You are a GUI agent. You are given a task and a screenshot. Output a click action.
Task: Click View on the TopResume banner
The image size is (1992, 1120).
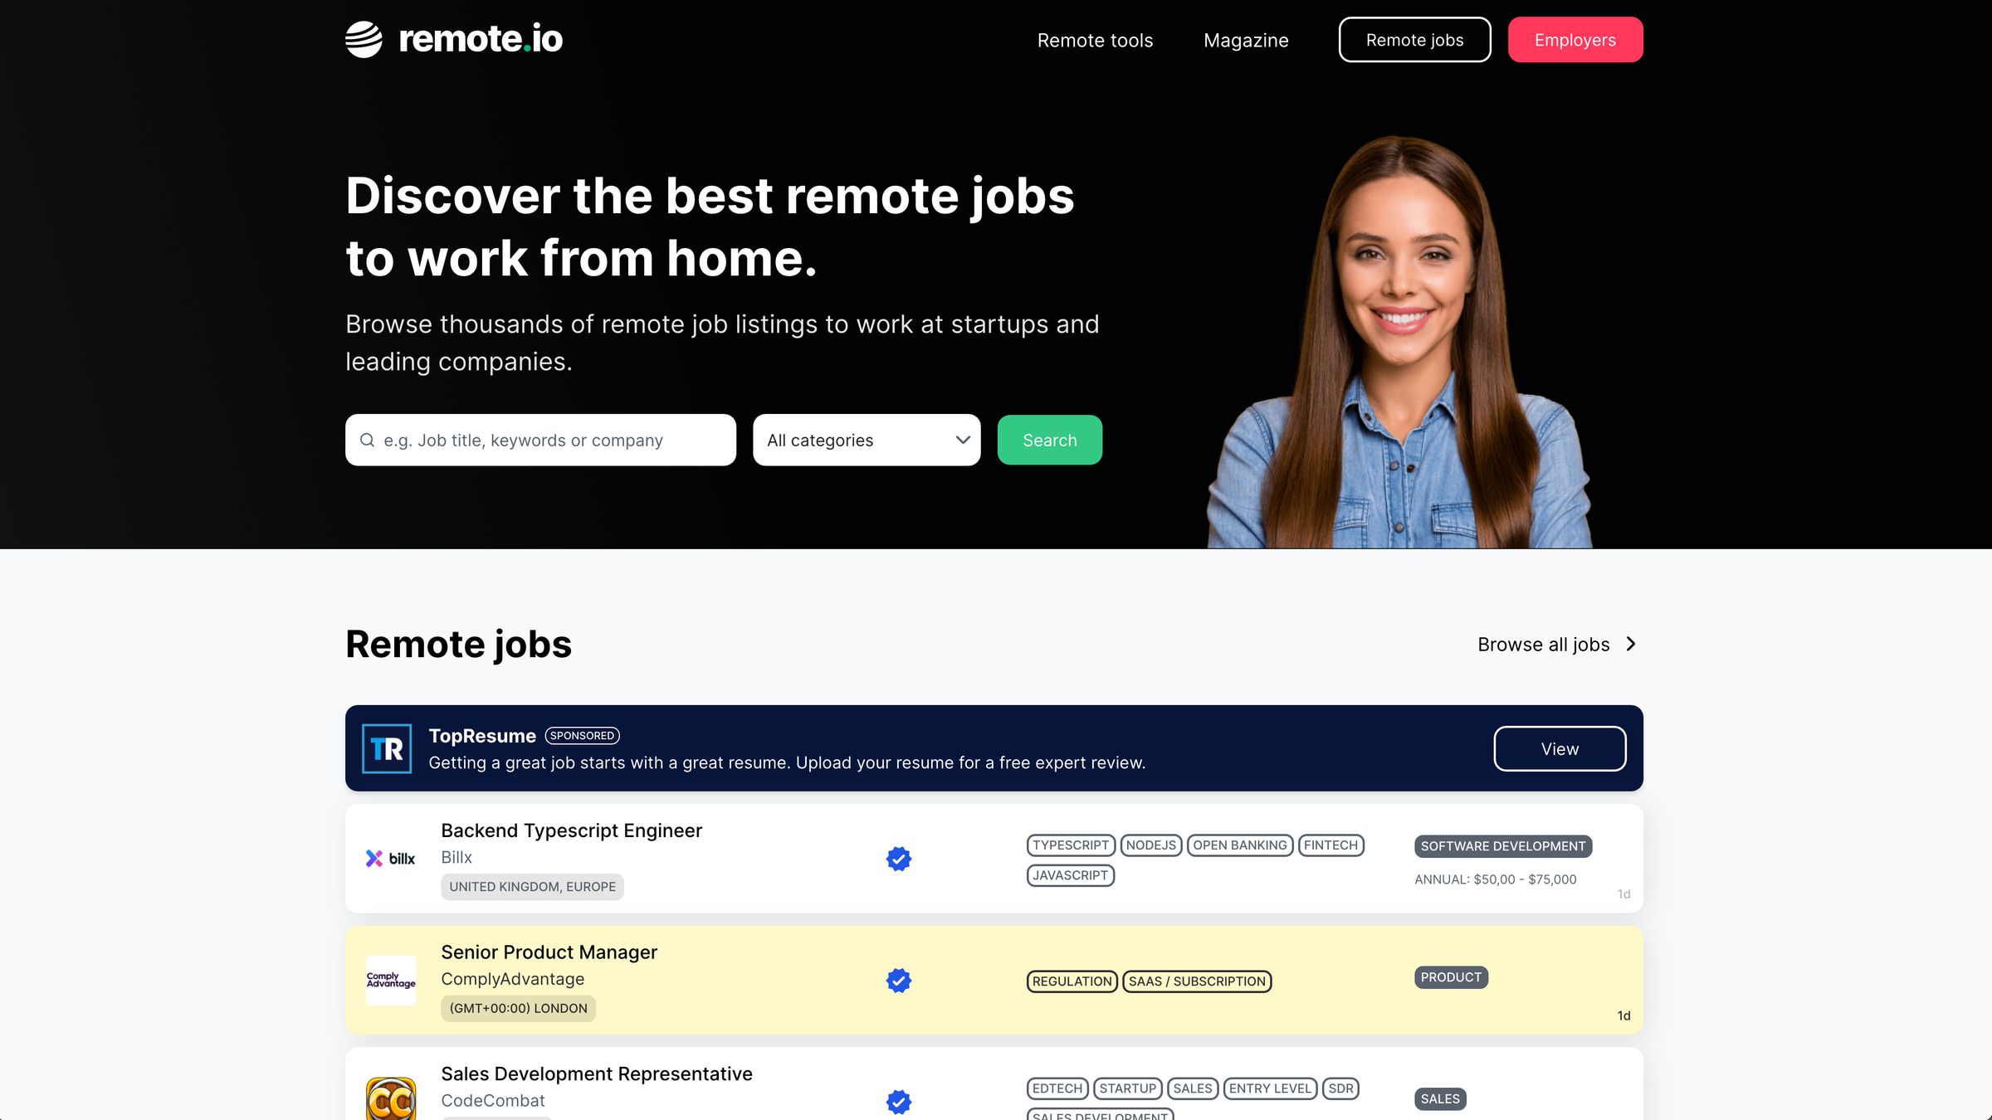(x=1559, y=748)
